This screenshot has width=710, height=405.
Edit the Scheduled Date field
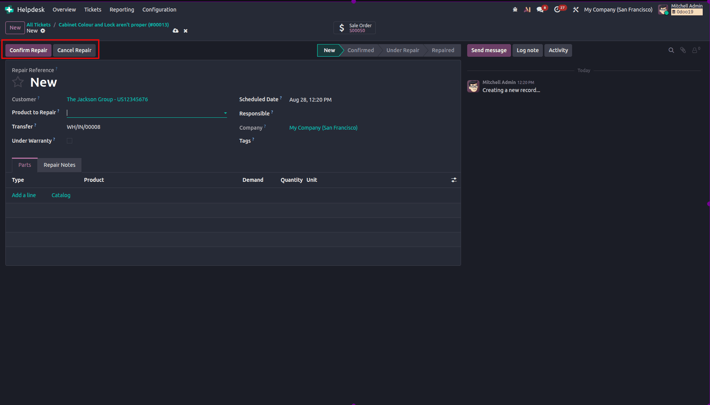point(310,100)
